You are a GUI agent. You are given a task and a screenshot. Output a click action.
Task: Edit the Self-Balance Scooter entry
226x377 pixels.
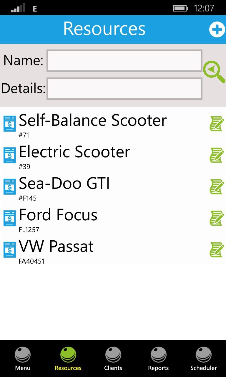217,124
